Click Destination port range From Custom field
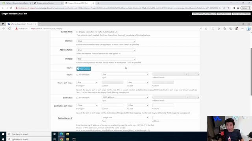The width and height of the screenshot is (252, 141). [x=113, y=105]
